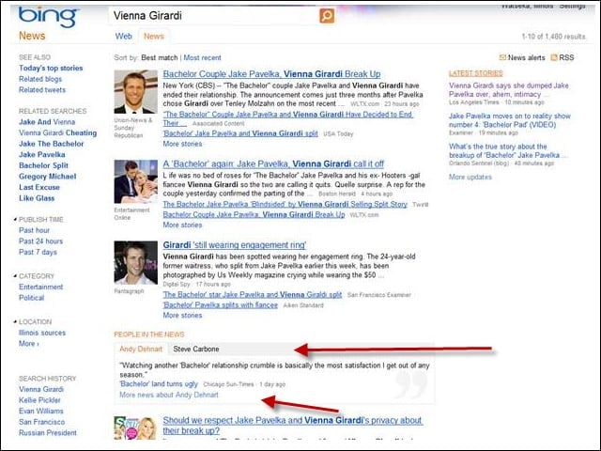The width and height of the screenshot is (601, 451).
Task: Open San Francisco Examiner Giraldi split sublink
Action: click(x=253, y=294)
